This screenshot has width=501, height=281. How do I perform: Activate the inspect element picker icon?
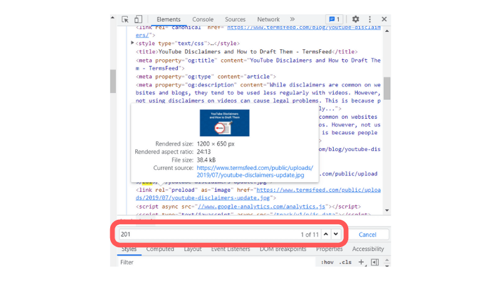click(125, 19)
